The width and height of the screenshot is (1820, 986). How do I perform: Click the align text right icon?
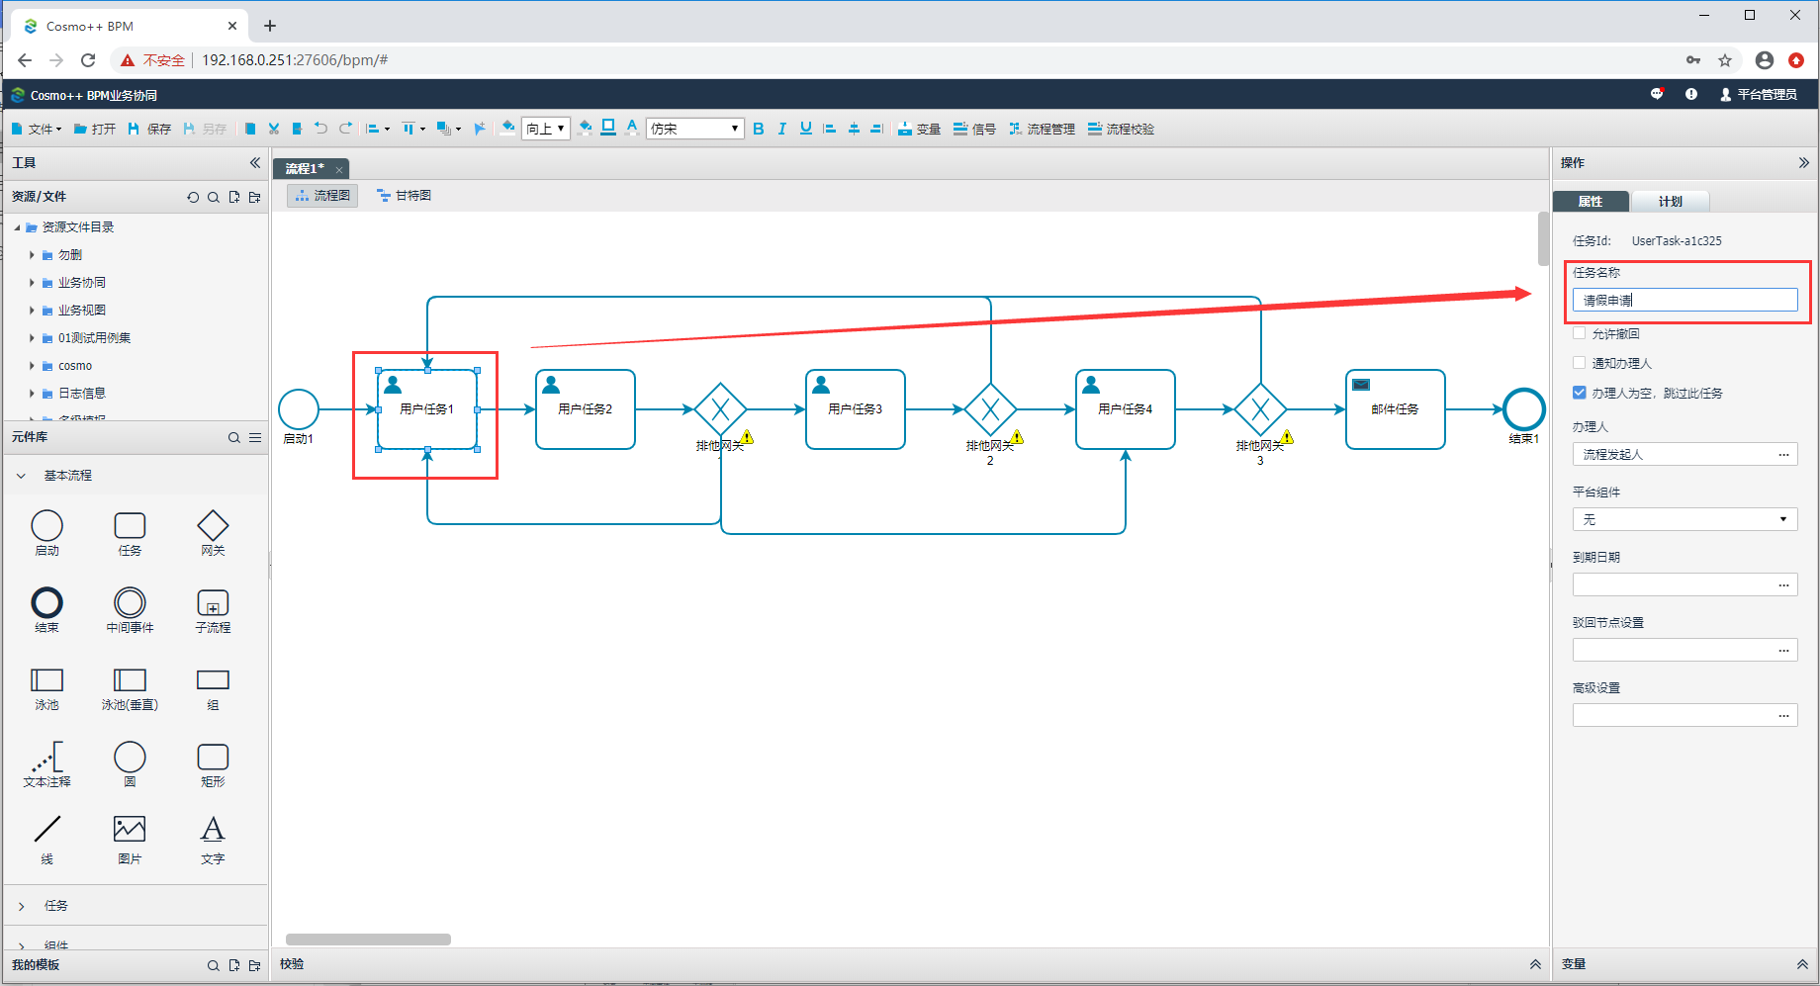point(876,129)
